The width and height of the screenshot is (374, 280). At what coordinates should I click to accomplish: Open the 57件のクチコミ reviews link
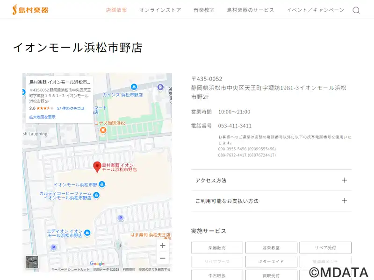pyautogui.click(x=71, y=108)
